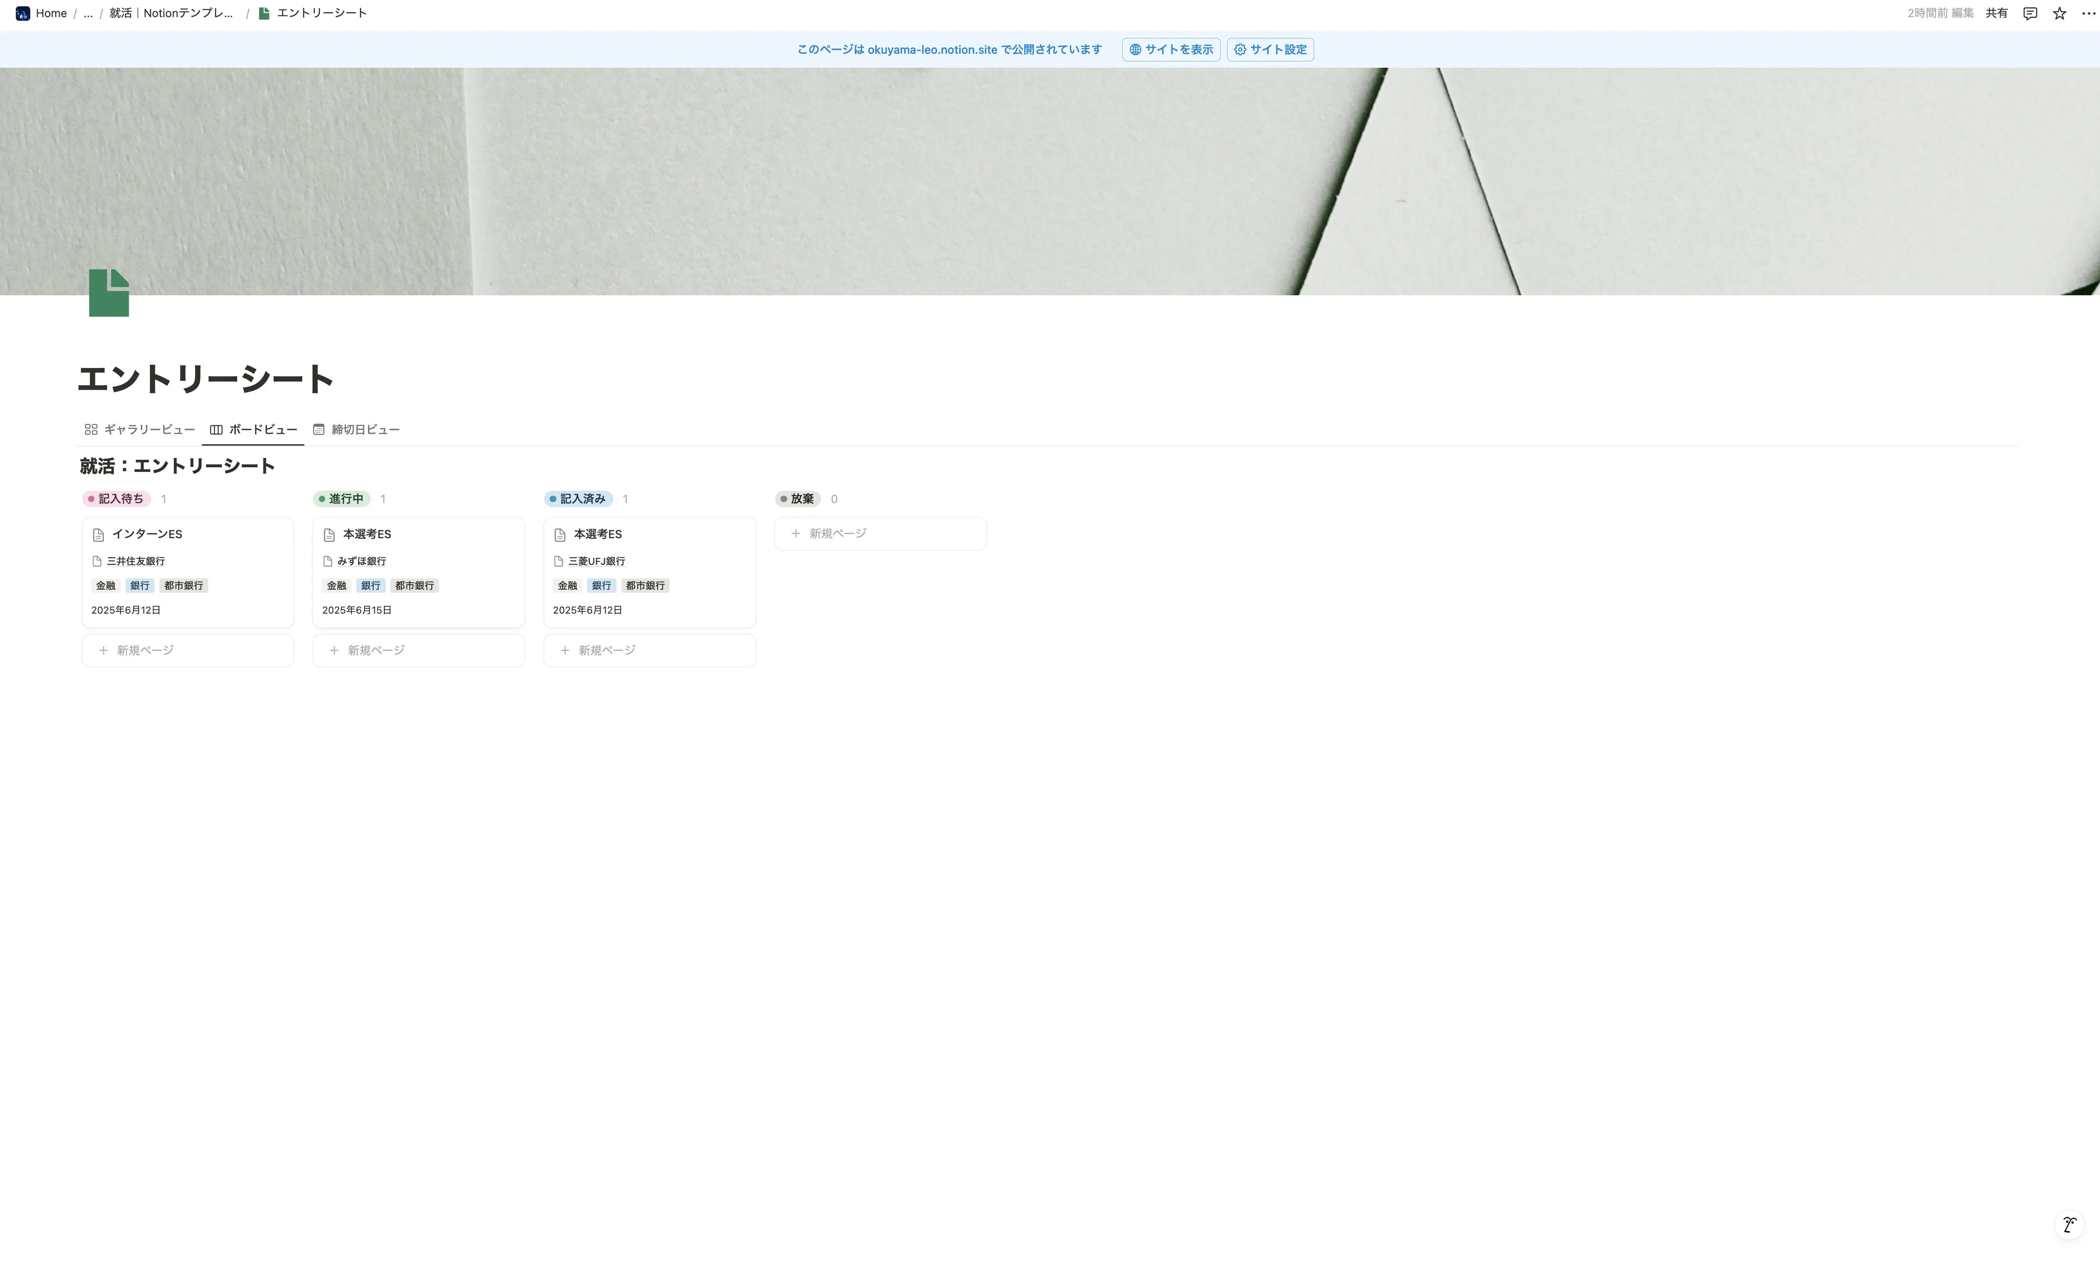The image size is (2100, 1266).
Task: Select the ボードビュー tab
Action: coord(253,429)
